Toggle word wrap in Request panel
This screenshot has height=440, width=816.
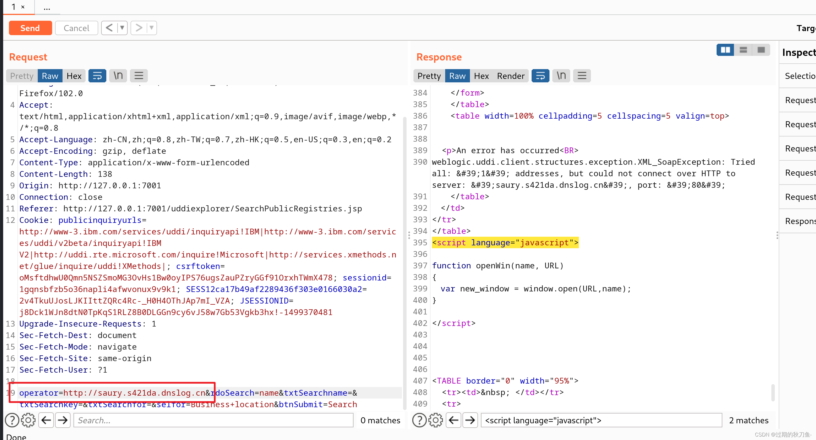(97, 76)
